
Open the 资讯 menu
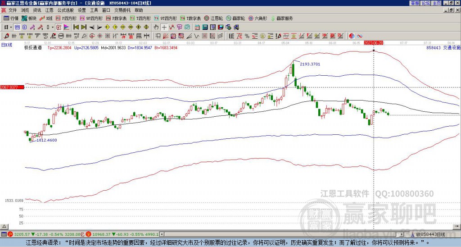tap(37, 10)
